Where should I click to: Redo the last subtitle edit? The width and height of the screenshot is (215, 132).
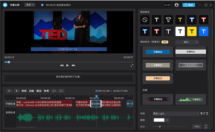(x=61, y=91)
